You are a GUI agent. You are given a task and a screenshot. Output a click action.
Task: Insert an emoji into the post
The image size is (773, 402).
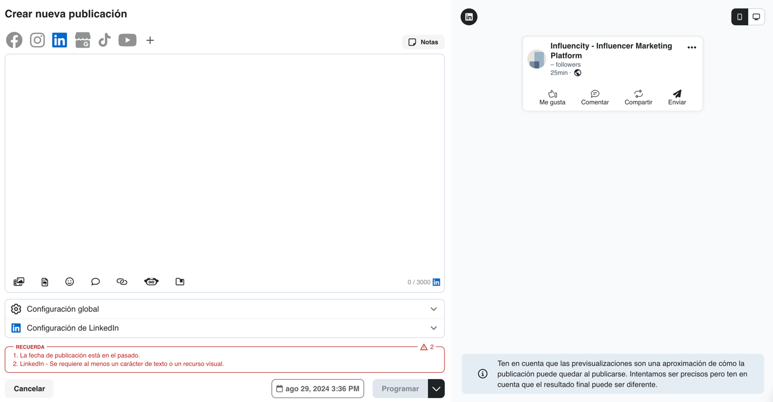(69, 281)
